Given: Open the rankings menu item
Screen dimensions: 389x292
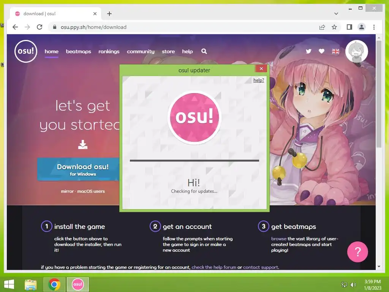Looking at the screenshot, I should point(109,51).
